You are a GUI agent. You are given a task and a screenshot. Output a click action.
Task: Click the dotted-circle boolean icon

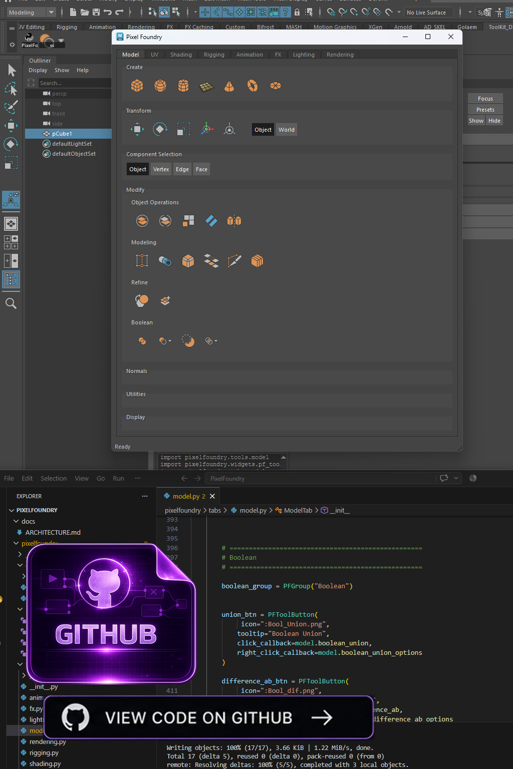pyautogui.click(x=188, y=341)
